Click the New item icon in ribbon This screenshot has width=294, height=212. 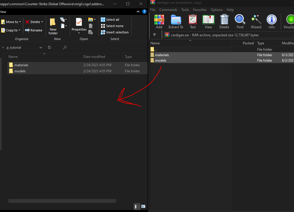(x=62, y=20)
